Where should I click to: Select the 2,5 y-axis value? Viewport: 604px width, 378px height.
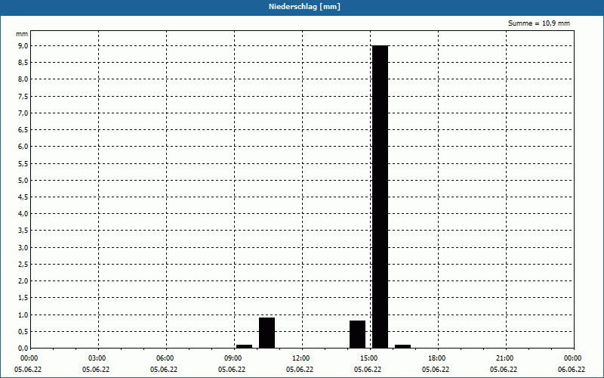click(x=23, y=264)
